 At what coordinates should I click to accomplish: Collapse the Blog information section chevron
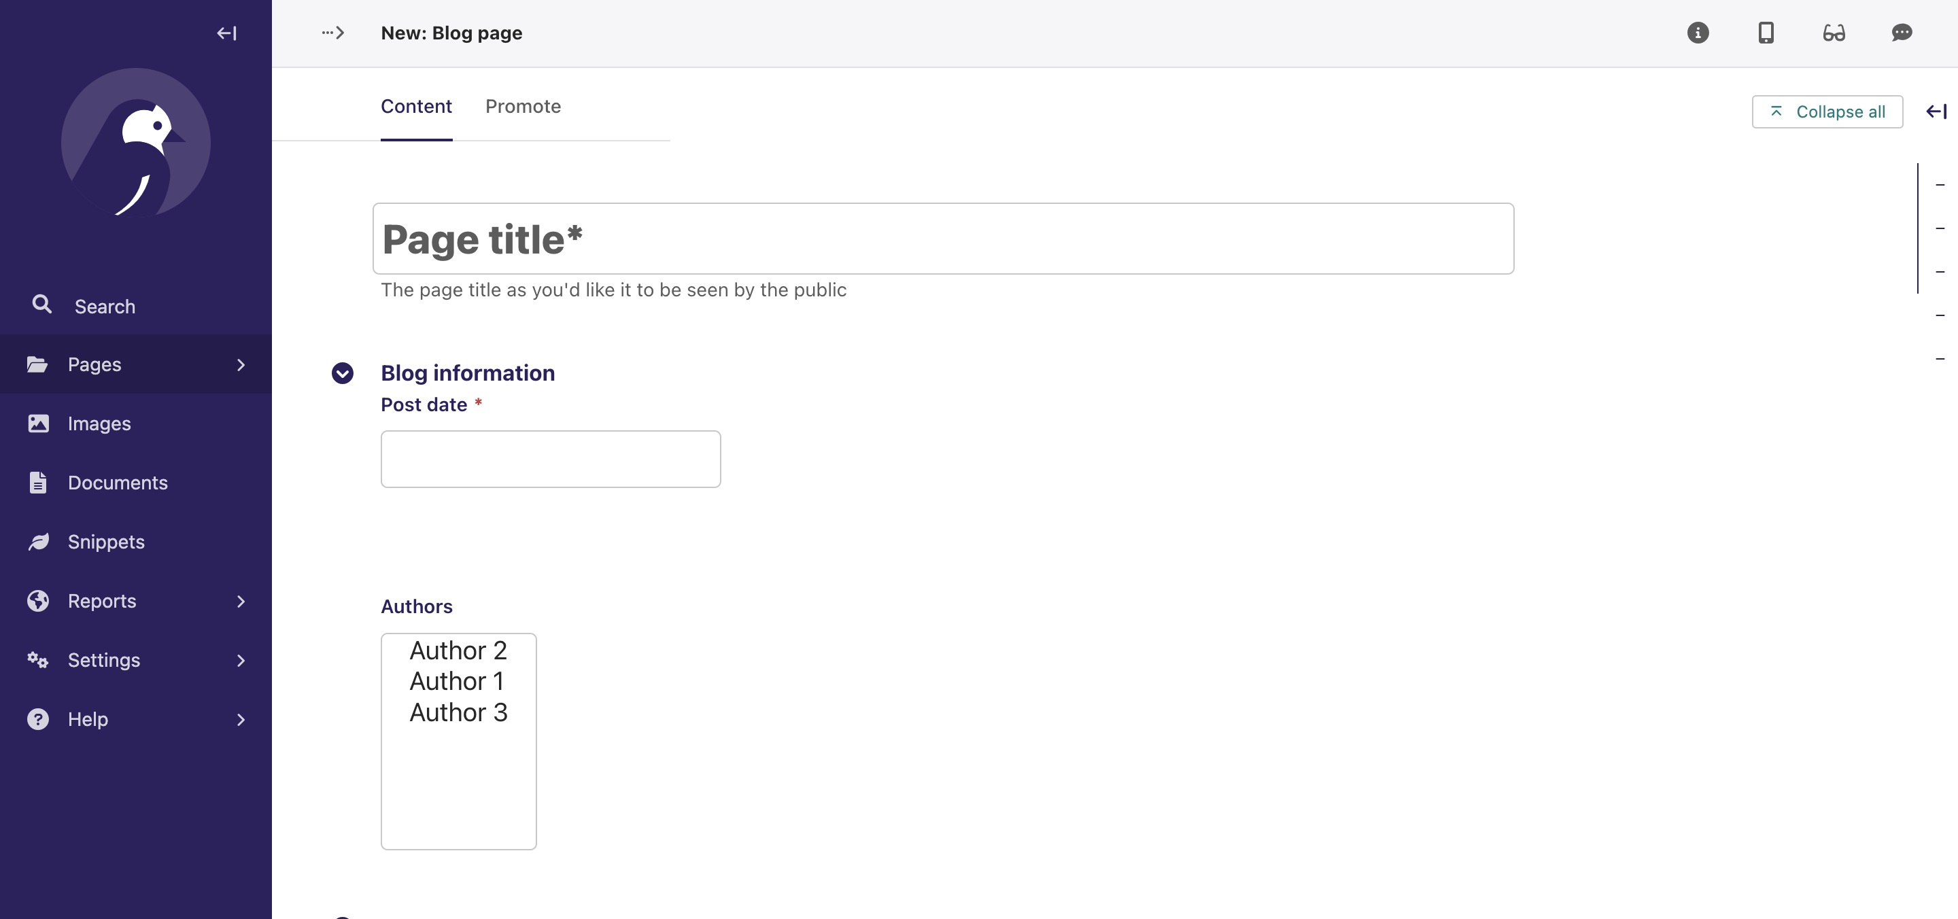pyautogui.click(x=341, y=372)
